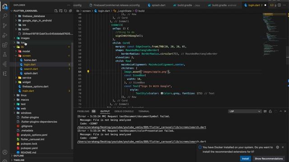Click New File icon in explorer header
Viewport: 289px width, 162px height.
coord(56,11)
